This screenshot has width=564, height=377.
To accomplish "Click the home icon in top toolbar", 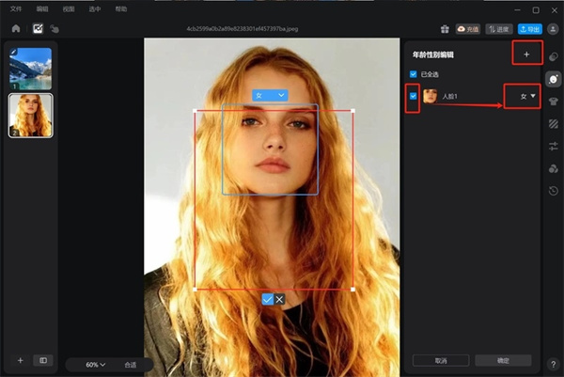I will pos(16,29).
